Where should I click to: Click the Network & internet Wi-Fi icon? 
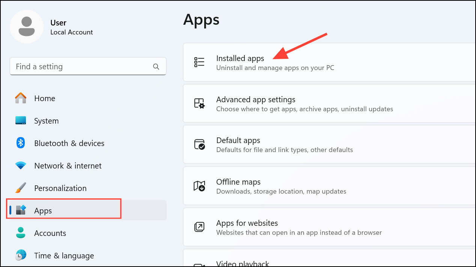click(20, 166)
